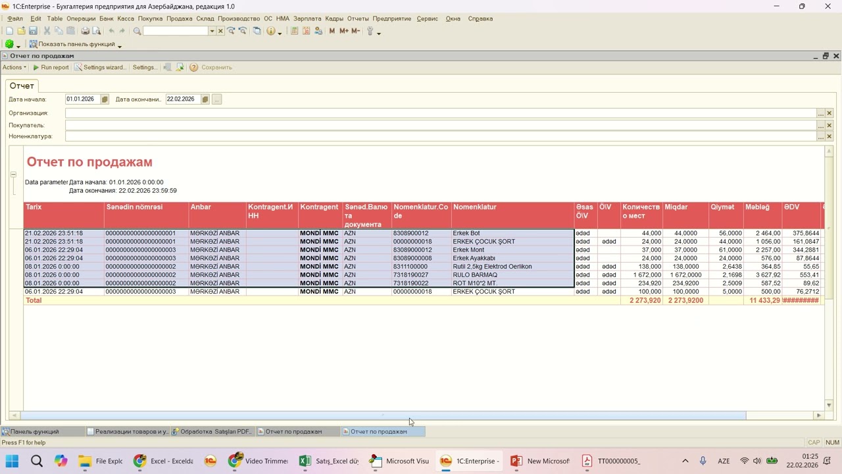The width and height of the screenshot is (842, 474).
Task: Click the vertical scrollbar down arrow
Action: click(829, 406)
